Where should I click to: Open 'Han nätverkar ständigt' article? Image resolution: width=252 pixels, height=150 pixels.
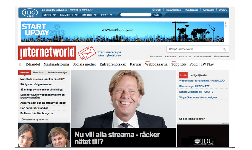[x=34, y=108]
